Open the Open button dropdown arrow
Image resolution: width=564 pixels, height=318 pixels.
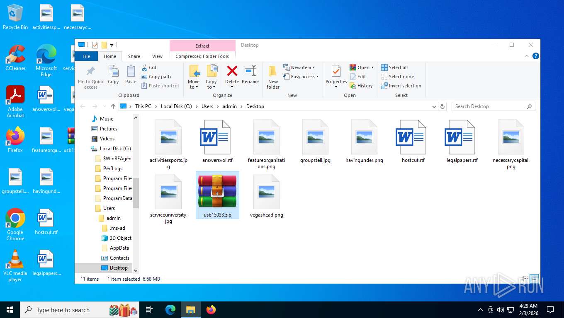[x=372, y=67]
